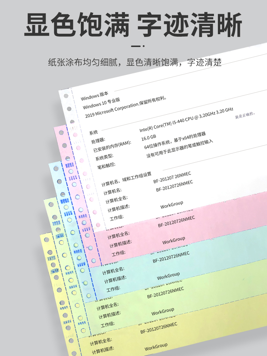
Task: Select the "BF-201207 26NMEC" value on white sheet
Action: pos(172,177)
